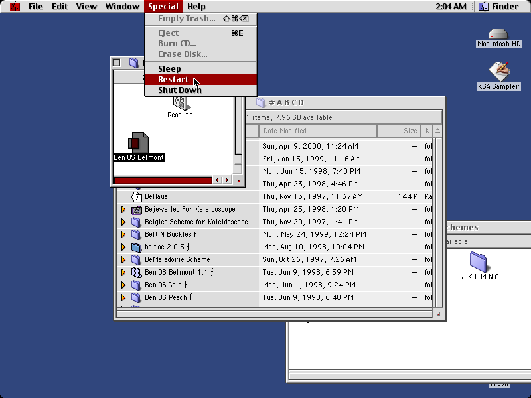Select the Belgica Scheme folder icon

click(137, 222)
